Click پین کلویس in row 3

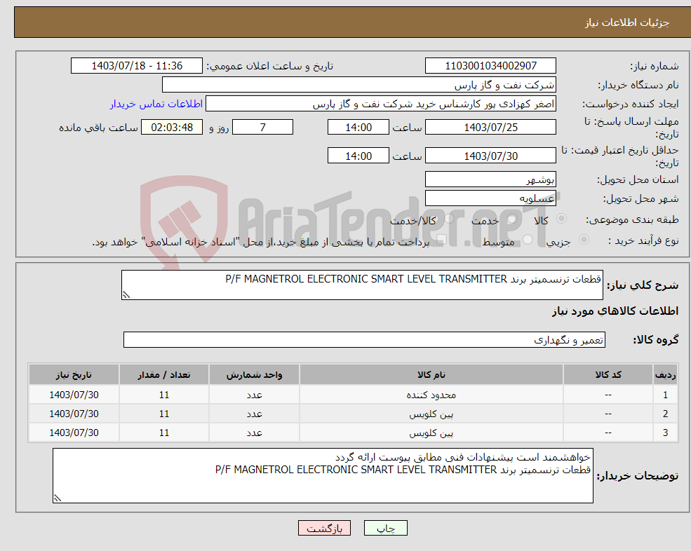click(x=431, y=433)
